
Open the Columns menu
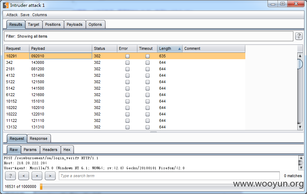click(x=39, y=15)
